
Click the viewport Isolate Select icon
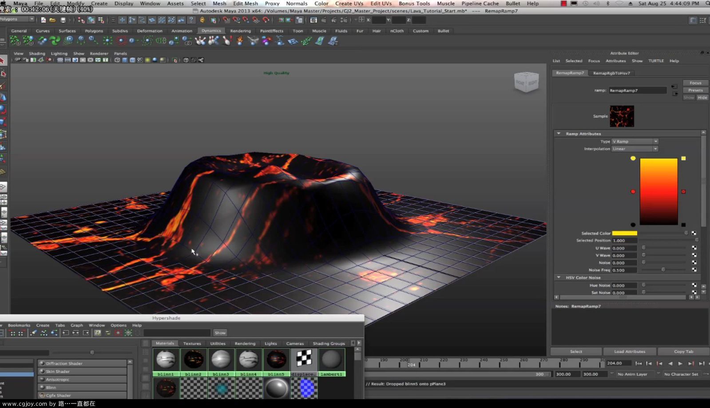pos(175,60)
